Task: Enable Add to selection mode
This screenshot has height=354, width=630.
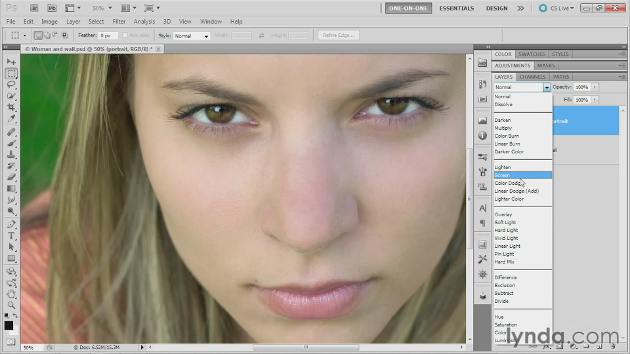Action: [47, 35]
